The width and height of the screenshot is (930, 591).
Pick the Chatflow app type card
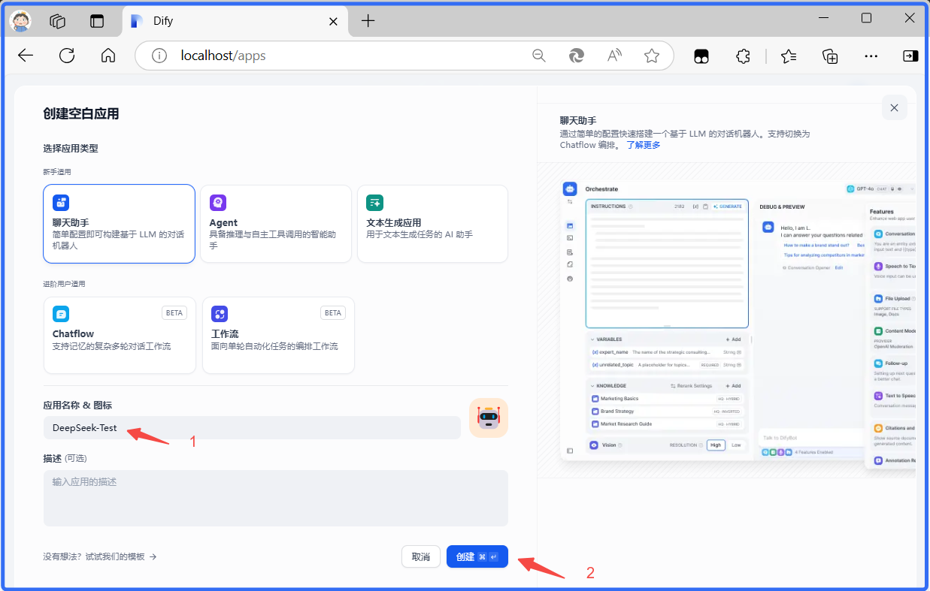pos(120,335)
